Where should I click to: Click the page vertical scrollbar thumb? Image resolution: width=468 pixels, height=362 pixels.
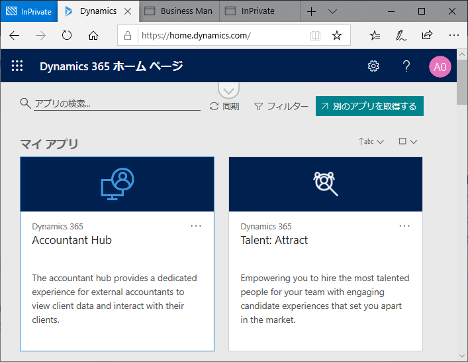click(462, 82)
